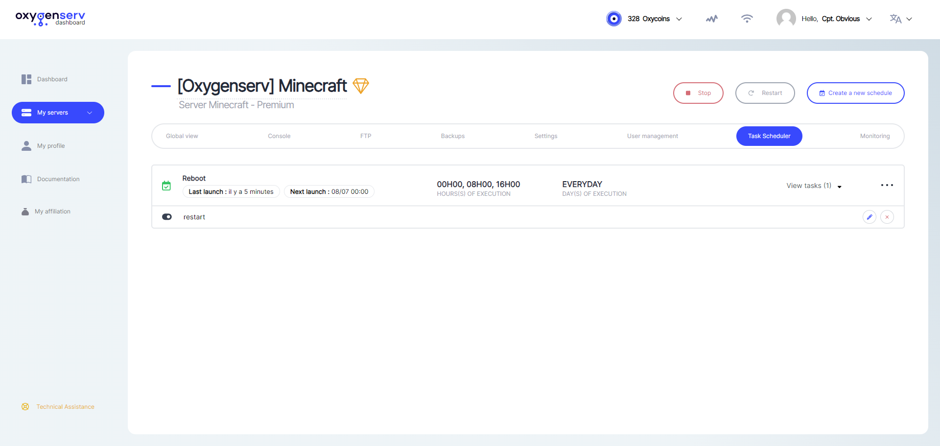Go to Dashboard in sidebar

click(52, 79)
